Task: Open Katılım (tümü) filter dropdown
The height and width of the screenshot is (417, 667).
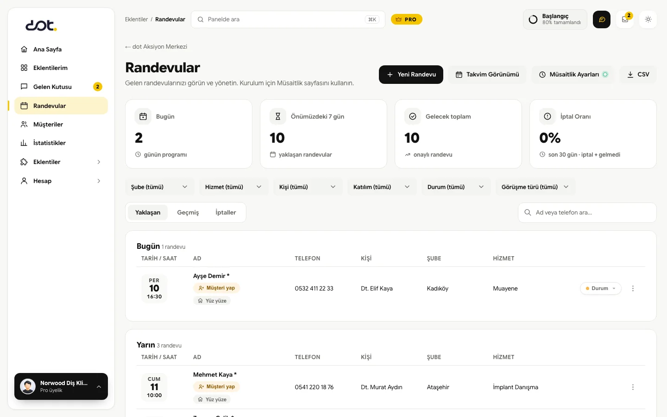Action: 382,187
